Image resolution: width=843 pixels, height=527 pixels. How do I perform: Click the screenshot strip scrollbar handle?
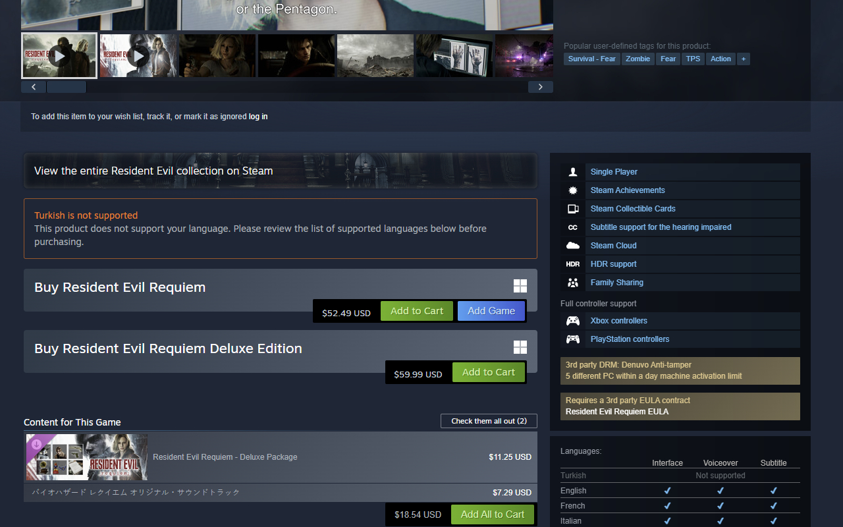tap(67, 87)
